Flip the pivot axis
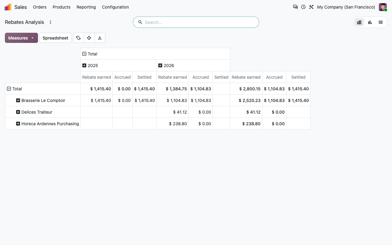392x245 pixels. 78,38
